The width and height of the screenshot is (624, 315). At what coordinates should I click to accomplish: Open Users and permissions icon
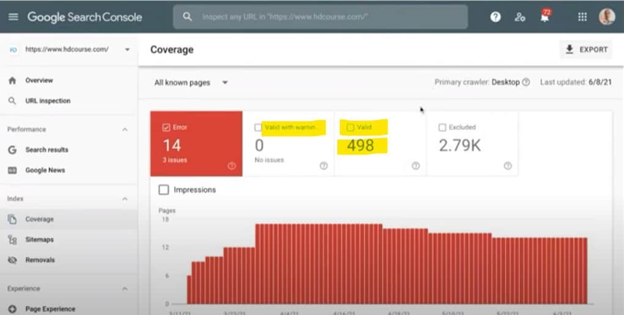click(x=519, y=17)
